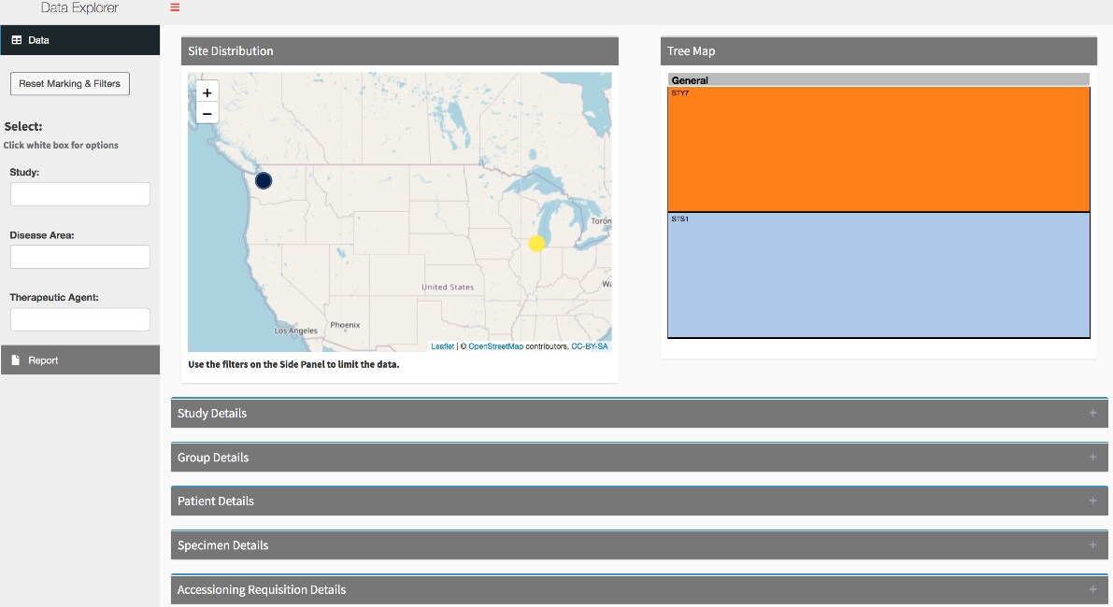1113x607 pixels.
Task: Zoom out on the map
Action: pyautogui.click(x=207, y=114)
